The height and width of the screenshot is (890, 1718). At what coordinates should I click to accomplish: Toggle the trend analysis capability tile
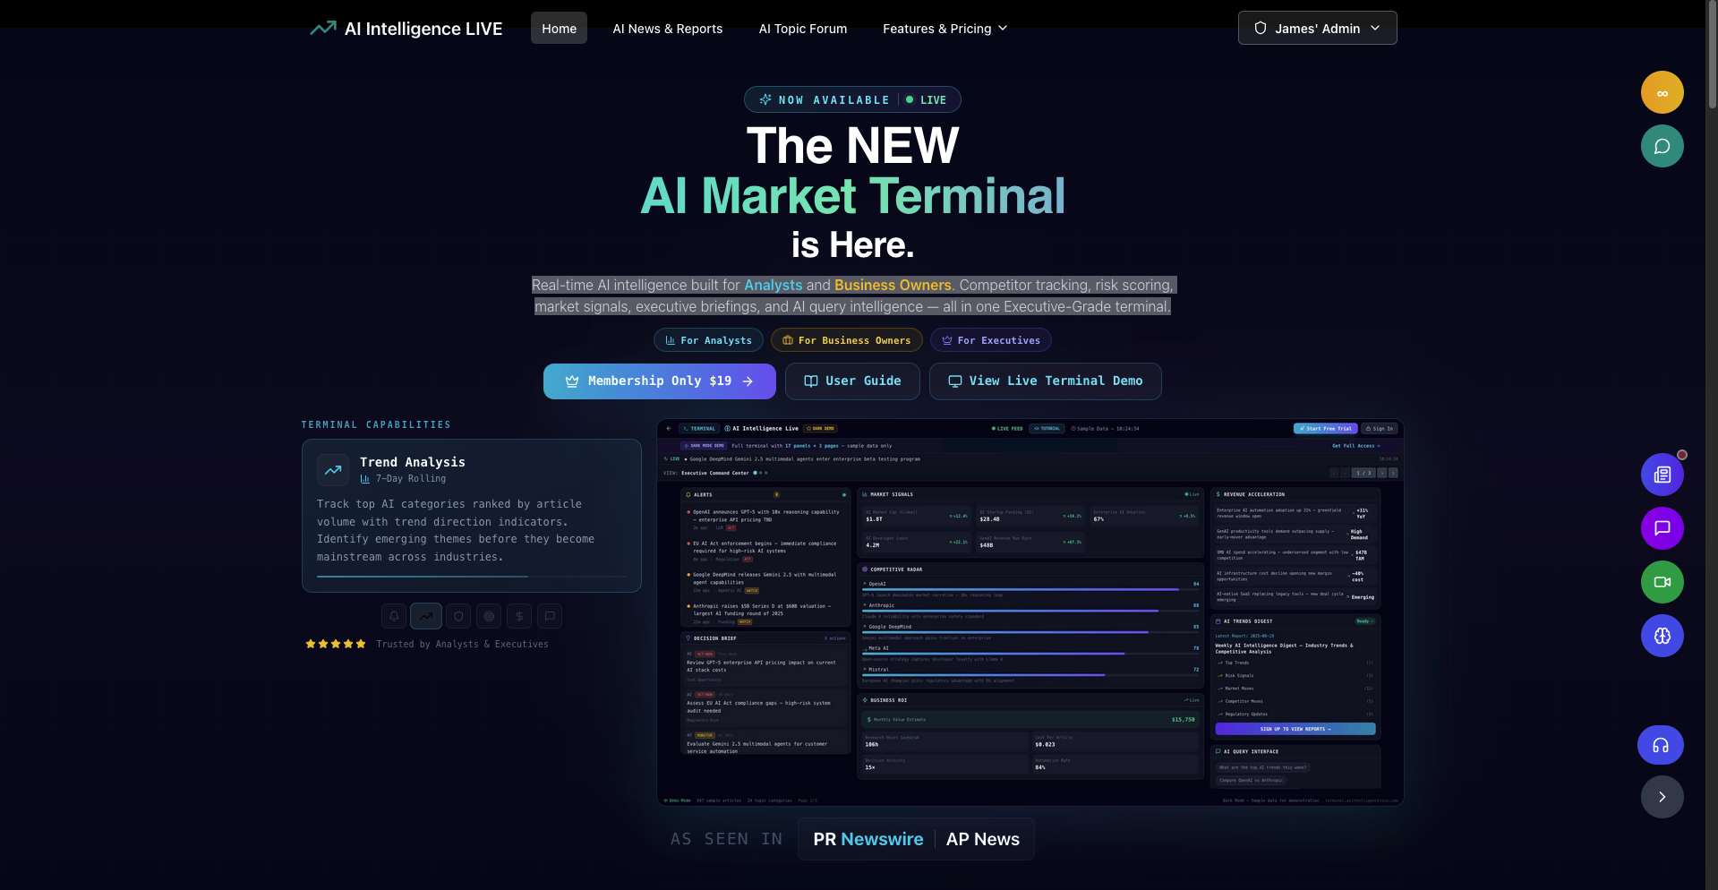(471, 516)
